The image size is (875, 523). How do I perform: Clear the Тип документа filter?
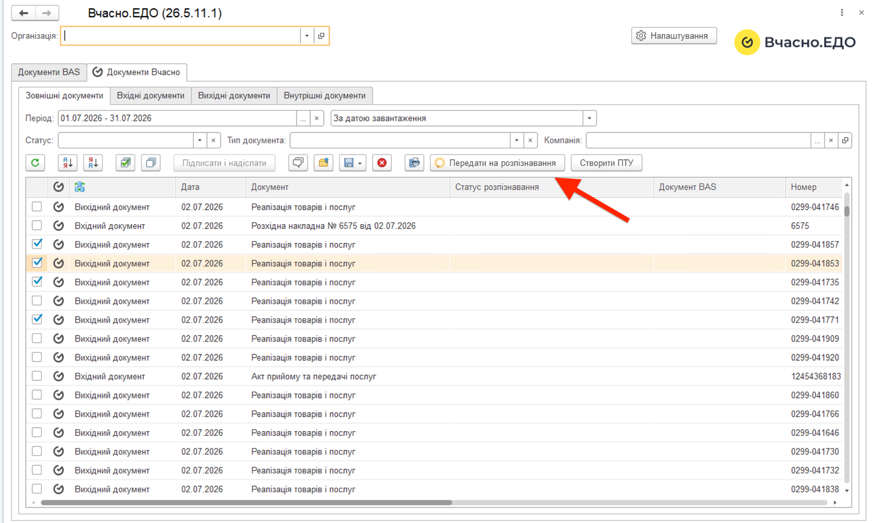pos(530,140)
